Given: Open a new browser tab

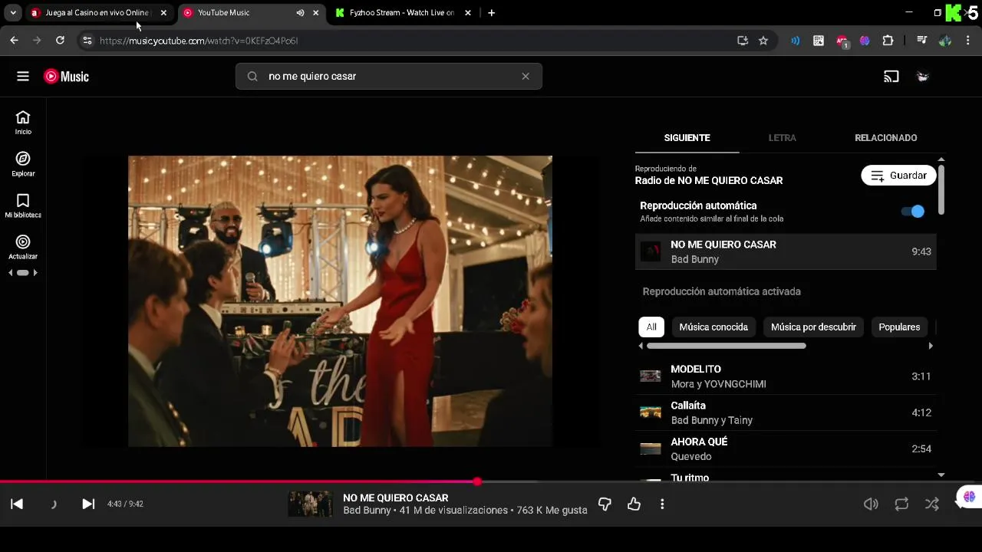Looking at the screenshot, I should [x=491, y=13].
